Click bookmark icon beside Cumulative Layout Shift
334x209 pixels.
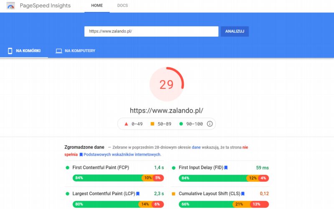(x=243, y=194)
